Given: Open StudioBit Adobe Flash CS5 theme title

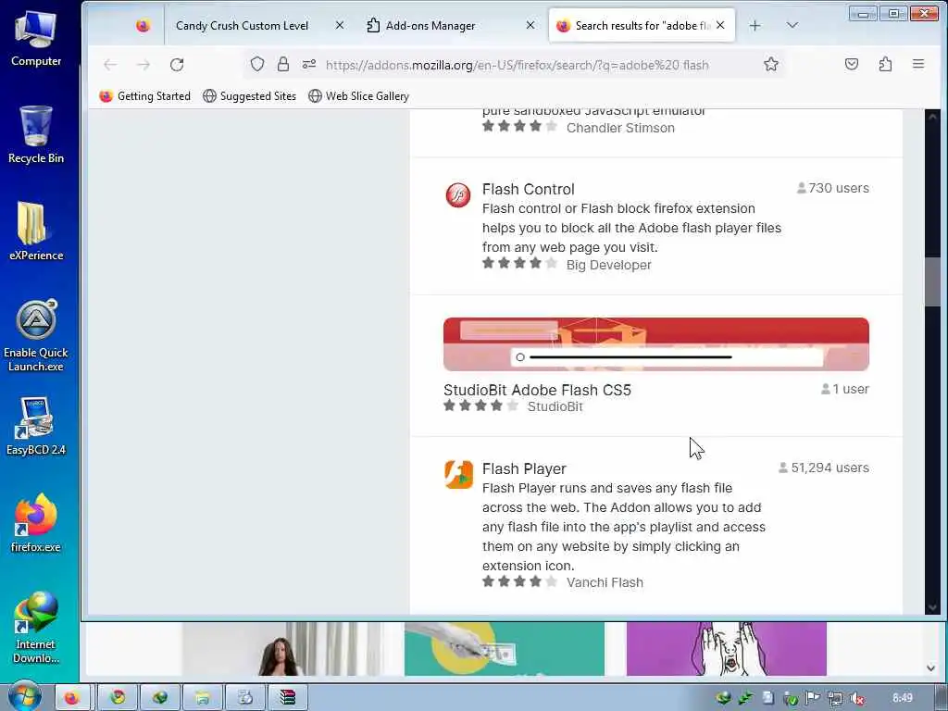Looking at the screenshot, I should pyautogui.click(x=537, y=390).
